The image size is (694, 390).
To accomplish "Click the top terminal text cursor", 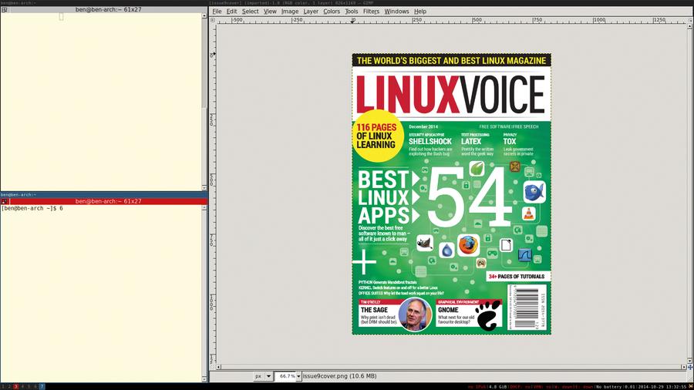I will (x=61, y=17).
